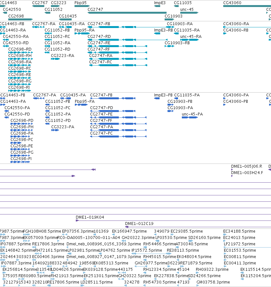
Task: Open the CG2747-RF transcript label
Action: pyautogui.click(x=99, y=49)
